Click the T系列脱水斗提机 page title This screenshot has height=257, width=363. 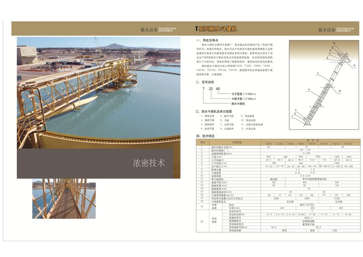(x=216, y=29)
